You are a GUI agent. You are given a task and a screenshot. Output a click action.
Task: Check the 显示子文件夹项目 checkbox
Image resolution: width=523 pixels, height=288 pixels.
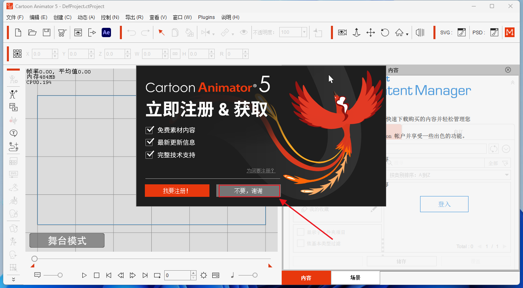[301, 232]
